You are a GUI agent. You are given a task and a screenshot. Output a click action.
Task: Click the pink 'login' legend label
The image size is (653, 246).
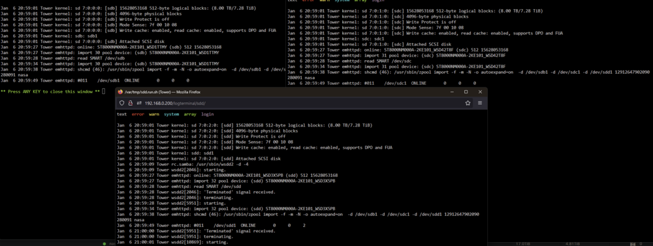coord(208,114)
